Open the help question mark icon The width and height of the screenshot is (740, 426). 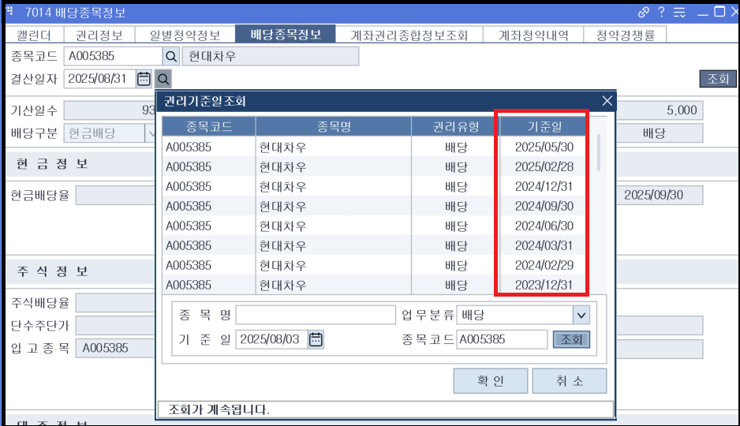[x=661, y=13]
